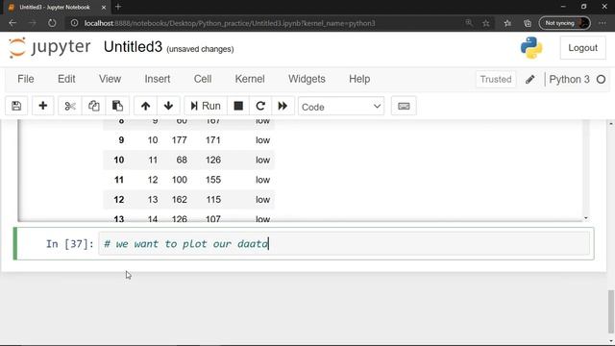
Task: Go back with browser back arrow
Action: coord(12,23)
